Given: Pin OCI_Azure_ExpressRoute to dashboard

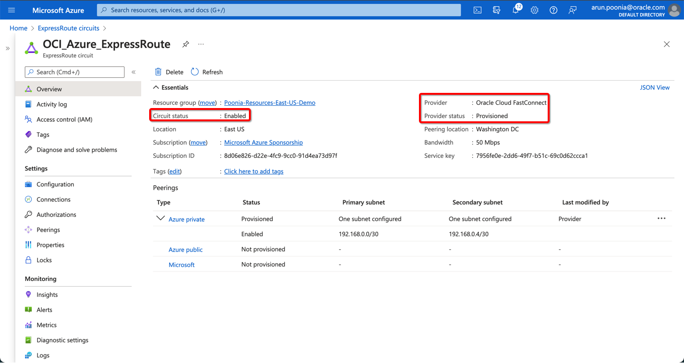Looking at the screenshot, I should (186, 44).
